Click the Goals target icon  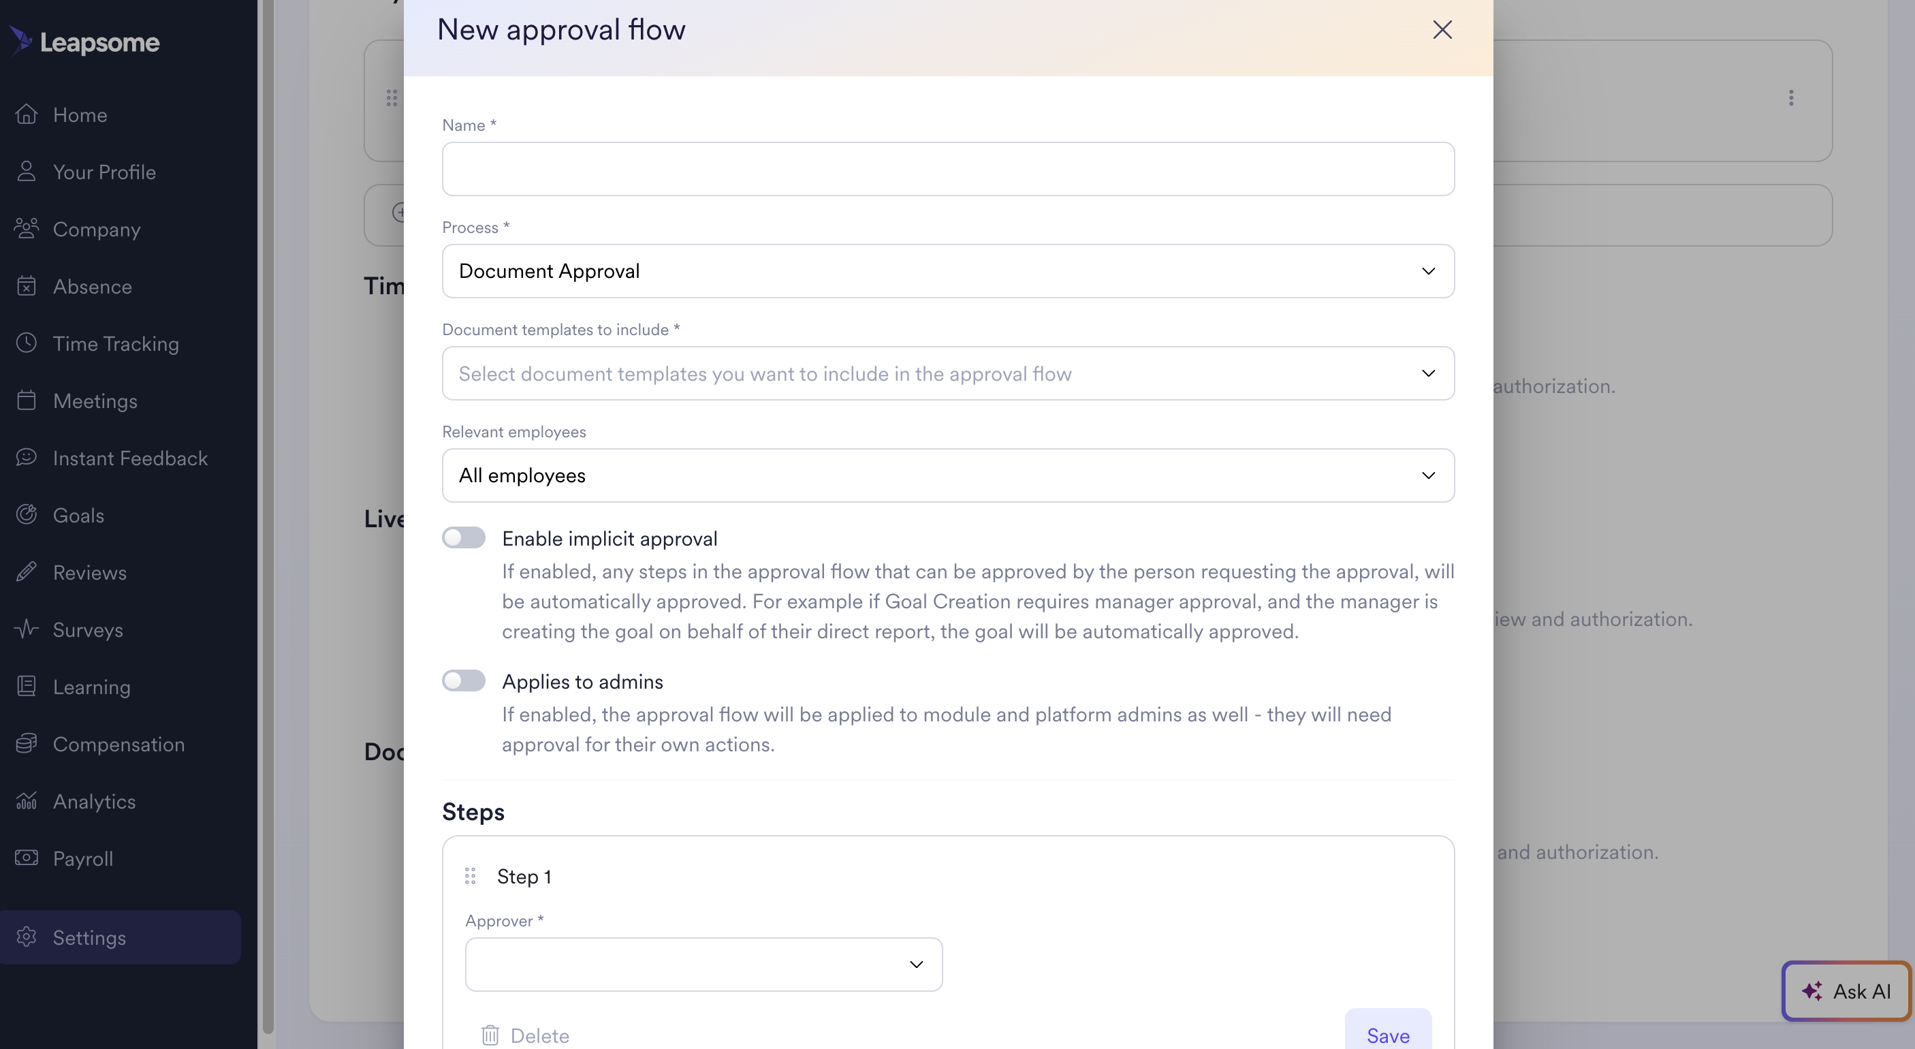pos(27,514)
